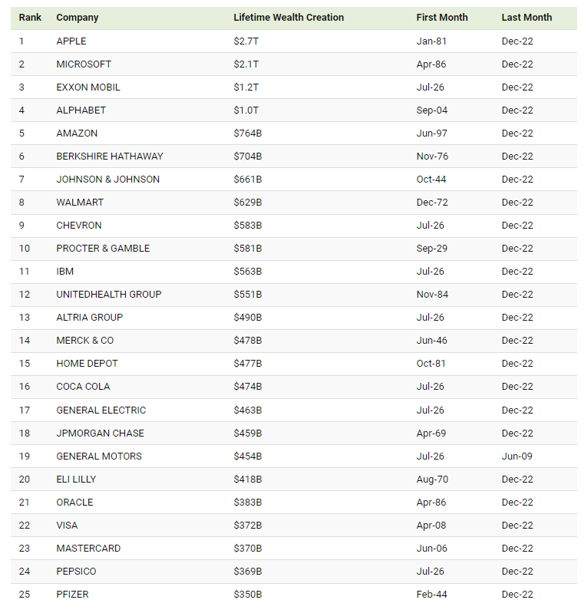Click the Rank column header
This screenshot has height=613, width=588.
pos(30,18)
